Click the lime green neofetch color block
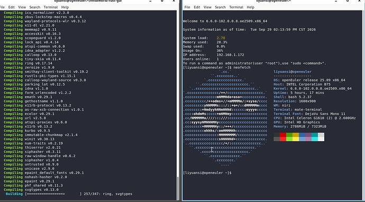365x202 pixels. tap(289, 139)
